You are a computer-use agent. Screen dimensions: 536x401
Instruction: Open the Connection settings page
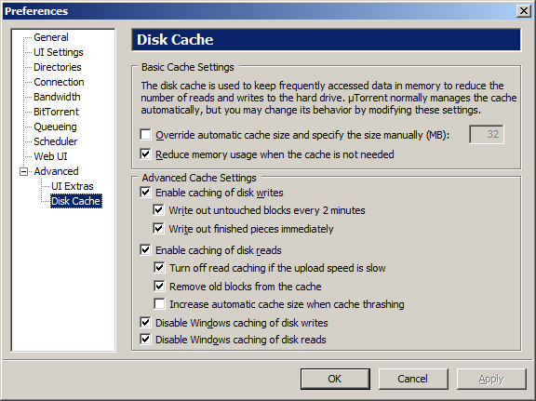tap(59, 82)
